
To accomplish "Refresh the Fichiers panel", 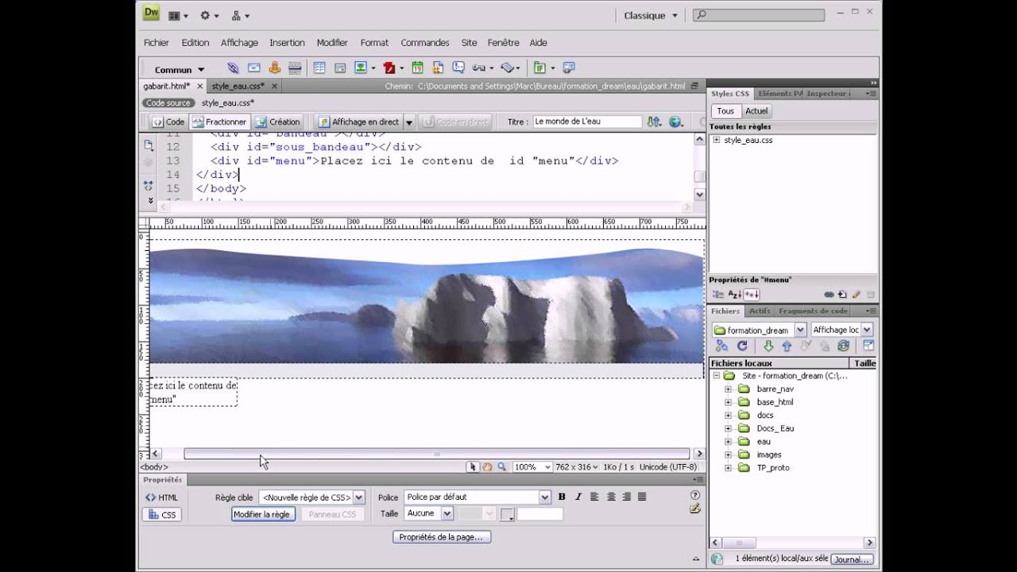I will tap(742, 346).
